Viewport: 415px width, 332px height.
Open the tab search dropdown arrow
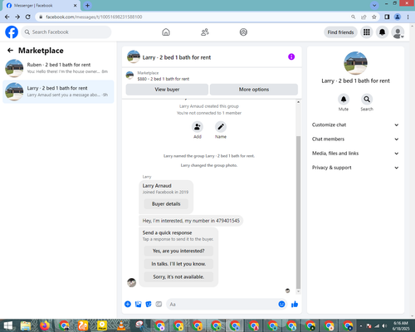coord(374,5)
